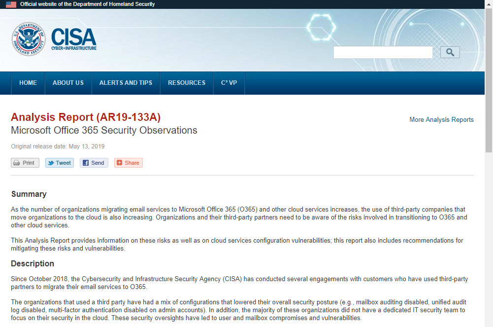Click the CISA Cyber+Infrastructure logo

point(73,39)
